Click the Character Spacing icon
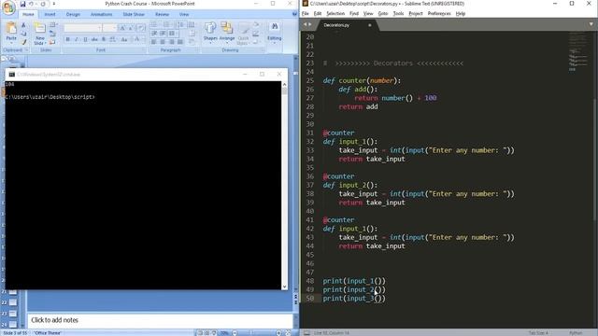598x336 pixels. click(112, 39)
